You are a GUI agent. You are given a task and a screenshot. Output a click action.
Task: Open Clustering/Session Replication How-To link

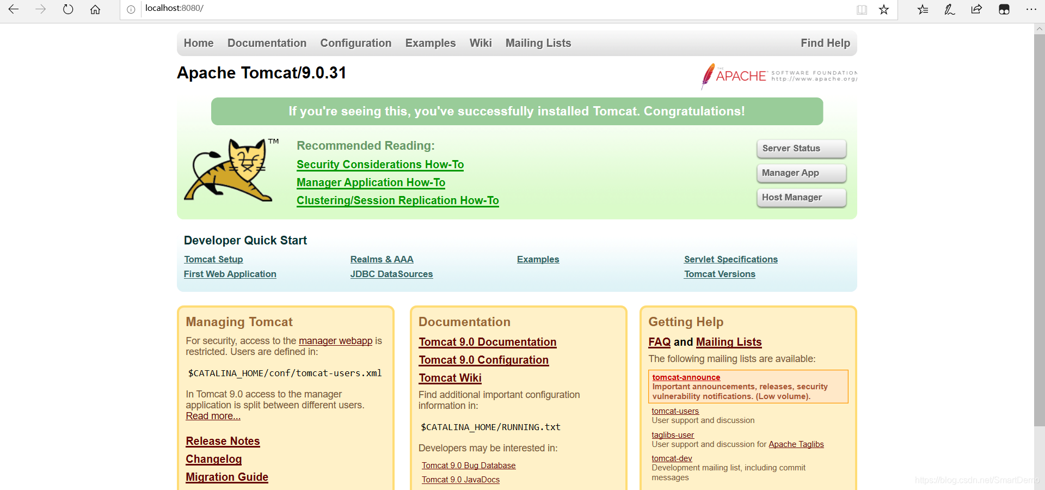397,200
